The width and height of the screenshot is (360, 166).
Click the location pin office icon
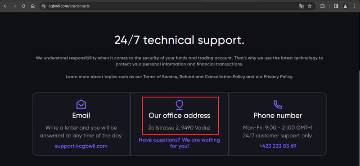tap(179, 105)
